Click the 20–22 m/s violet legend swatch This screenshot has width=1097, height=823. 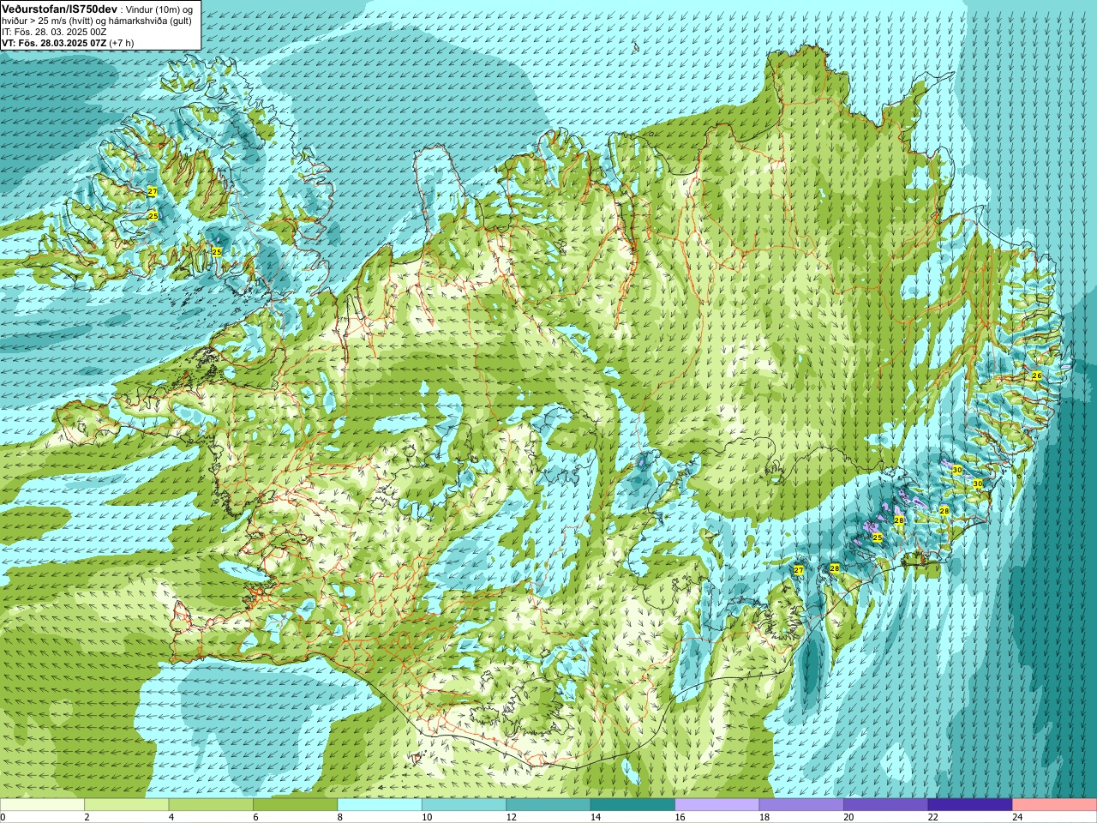pyautogui.click(x=886, y=805)
